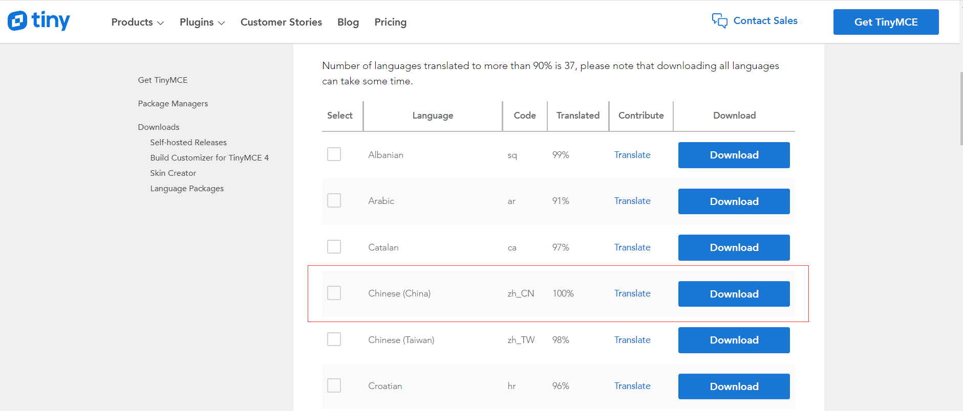Tick the Arabic language checkbox
This screenshot has width=963, height=411.
(334, 200)
